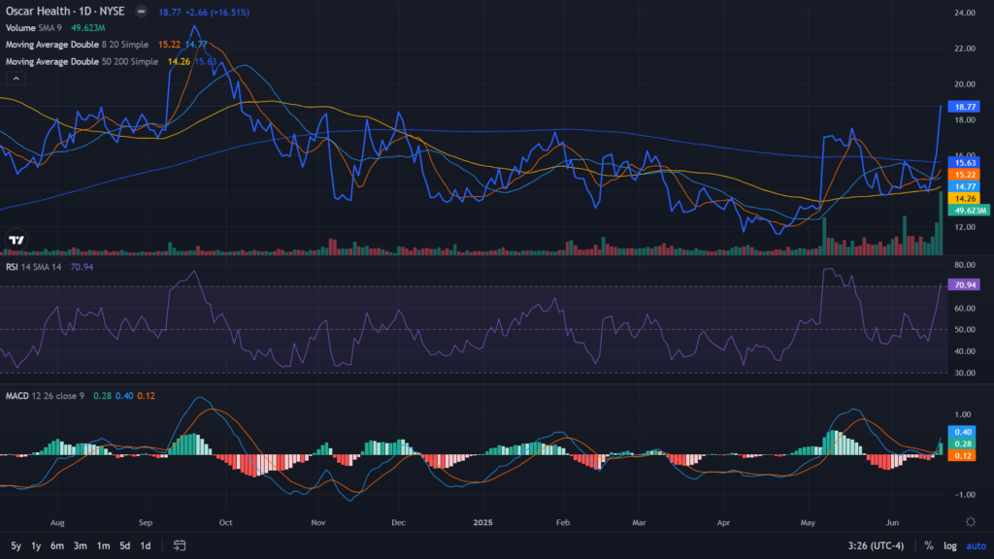Click the yellow 14.26 tag on price axis

[964, 198]
